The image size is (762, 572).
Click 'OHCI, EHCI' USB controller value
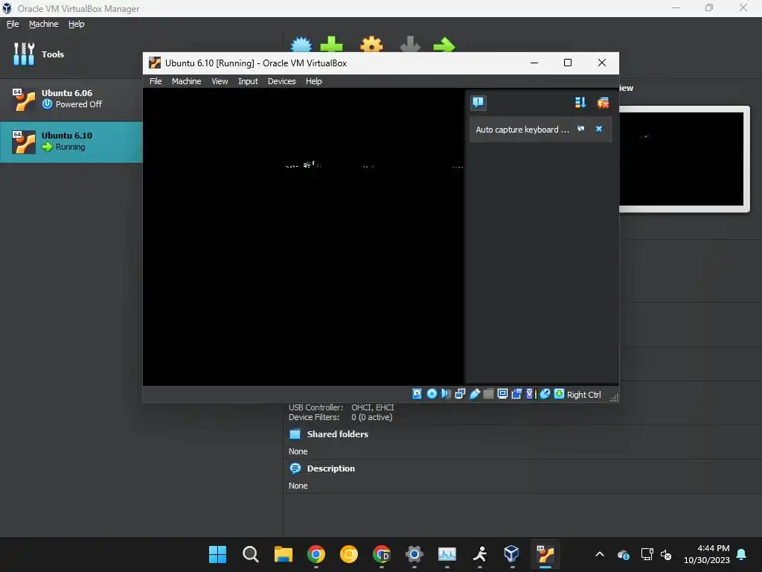(372, 407)
